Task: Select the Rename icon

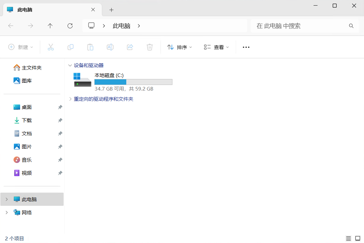Action: tap(110, 47)
